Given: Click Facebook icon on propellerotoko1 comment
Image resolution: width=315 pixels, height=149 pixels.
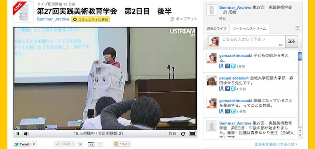Looking at the screenshot, I should 227,89.
